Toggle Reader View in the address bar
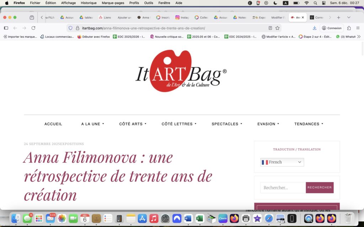364x227 pixels. 270,28
